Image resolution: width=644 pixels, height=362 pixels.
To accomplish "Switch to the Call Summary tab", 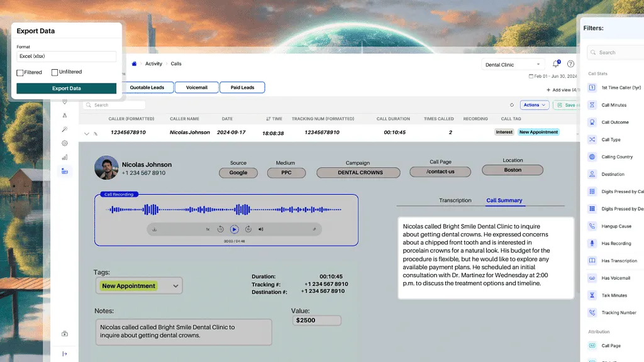I will click(504, 200).
